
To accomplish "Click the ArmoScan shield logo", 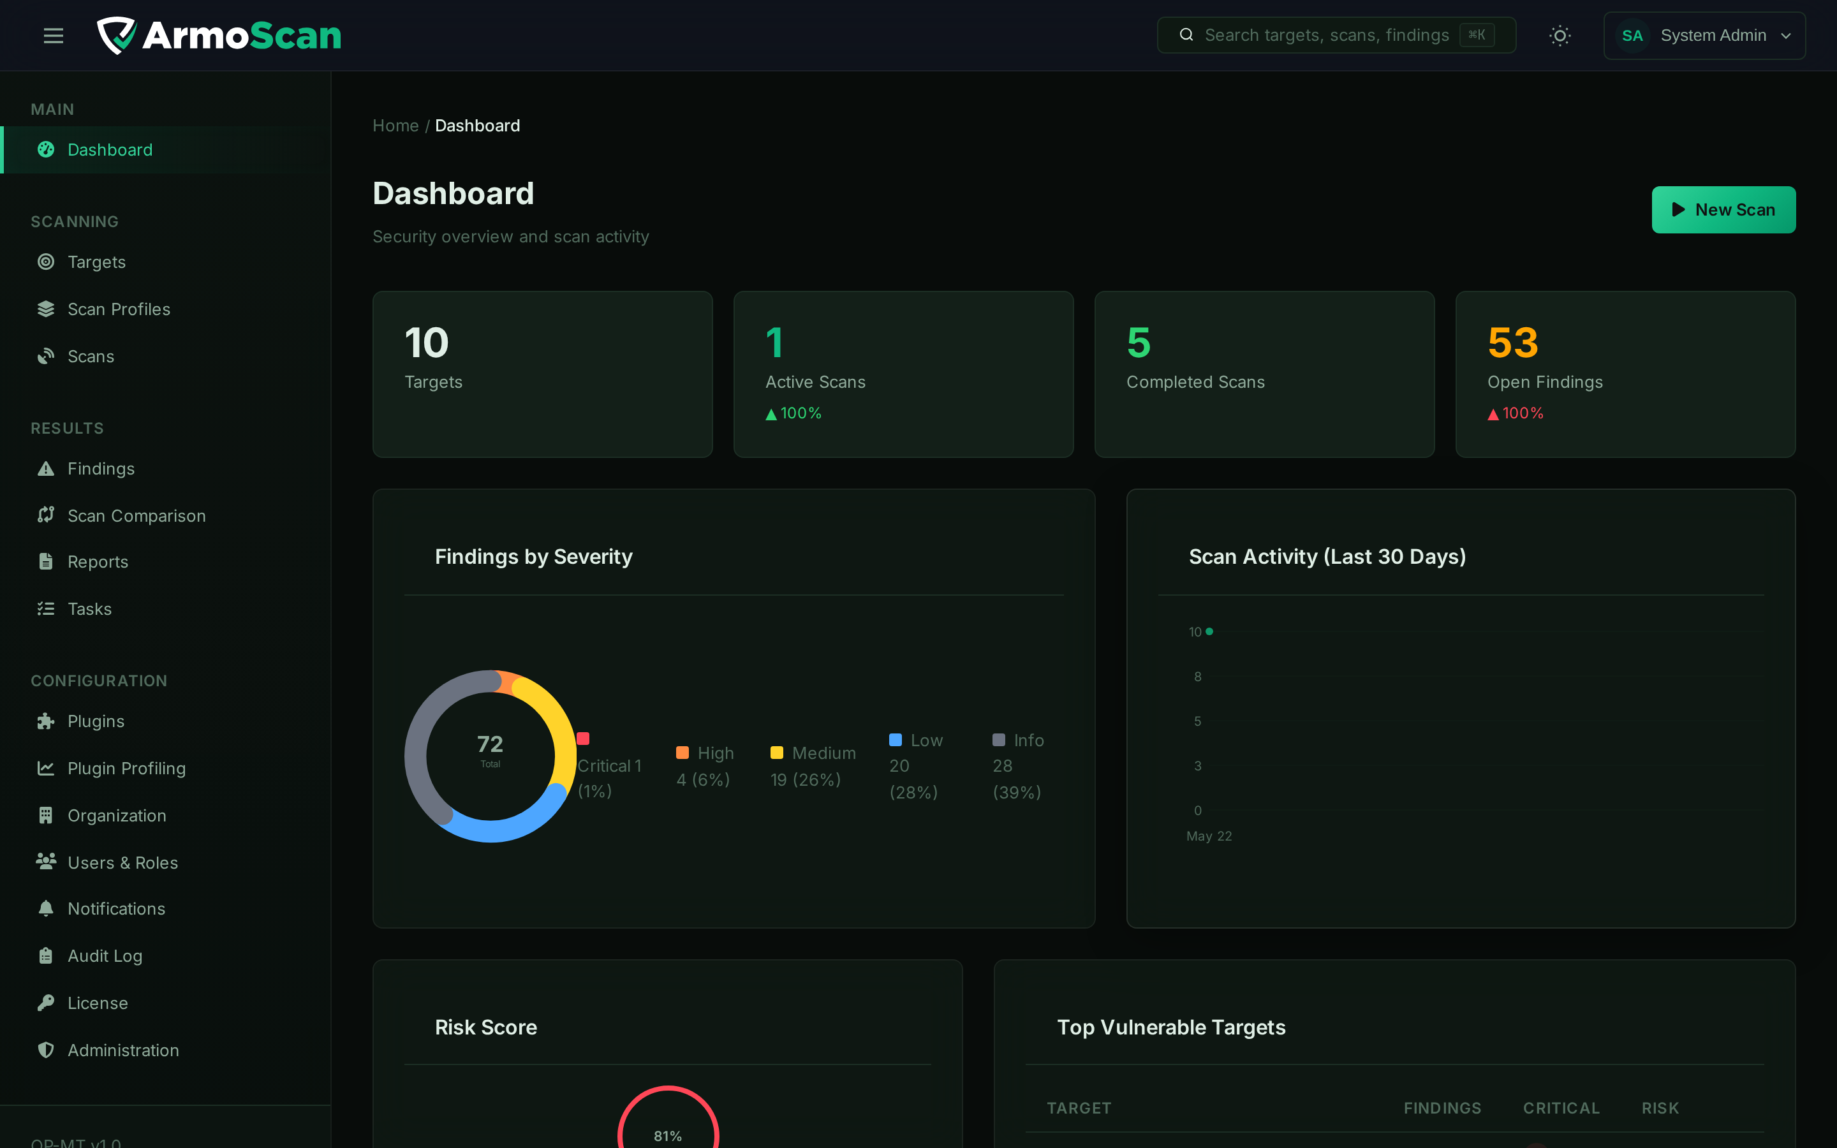I will pyautogui.click(x=116, y=36).
